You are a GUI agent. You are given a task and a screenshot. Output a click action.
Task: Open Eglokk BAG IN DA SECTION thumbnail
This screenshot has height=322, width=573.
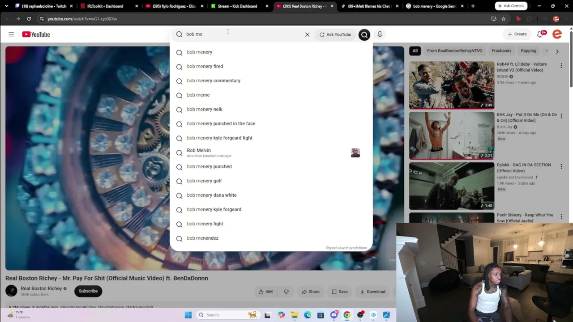pyautogui.click(x=452, y=186)
